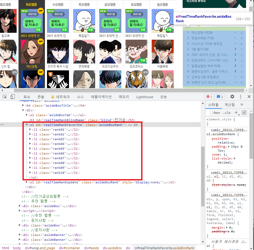
Task: Expand the h4 asideBoxTitle node
Action: click(23, 105)
